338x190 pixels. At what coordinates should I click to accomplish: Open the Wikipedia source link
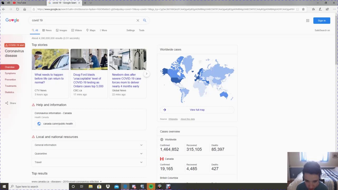click(173, 119)
